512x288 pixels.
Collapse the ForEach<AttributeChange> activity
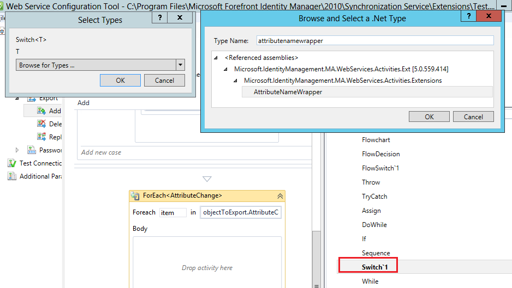coord(280,196)
